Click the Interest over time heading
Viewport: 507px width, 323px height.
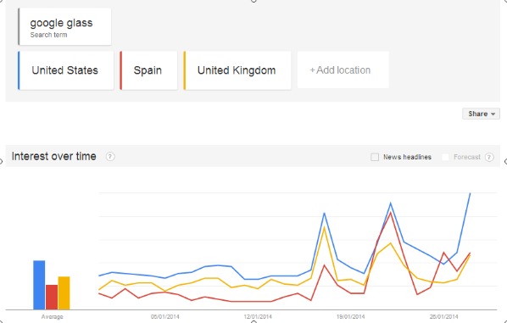54,157
